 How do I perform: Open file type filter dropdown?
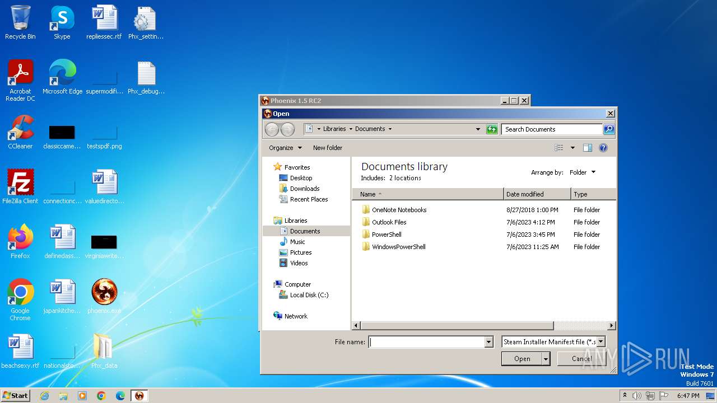coord(601,342)
